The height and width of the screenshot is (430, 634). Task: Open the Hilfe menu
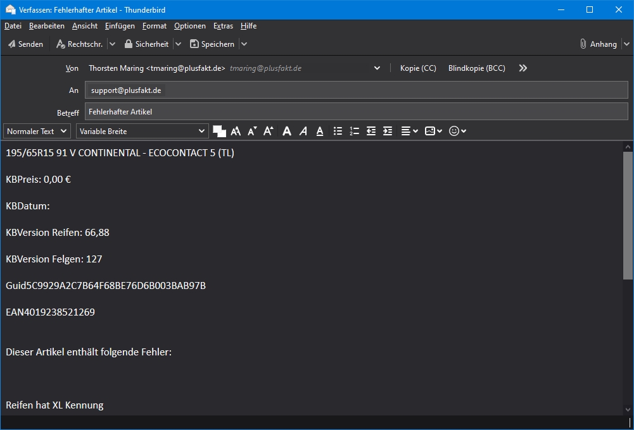pyautogui.click(x=248, y=26)
